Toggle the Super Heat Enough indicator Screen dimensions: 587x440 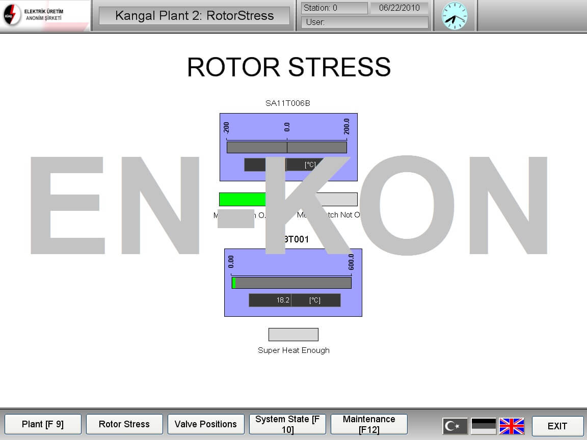click(293, 335)
